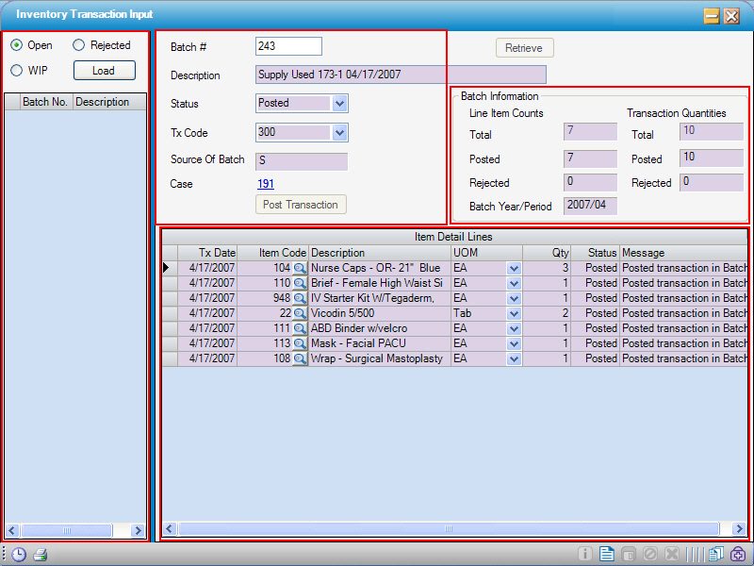Open the purple medical help icon in the status bar
This screenshot has width=754, height=566.
coord(738,555)
